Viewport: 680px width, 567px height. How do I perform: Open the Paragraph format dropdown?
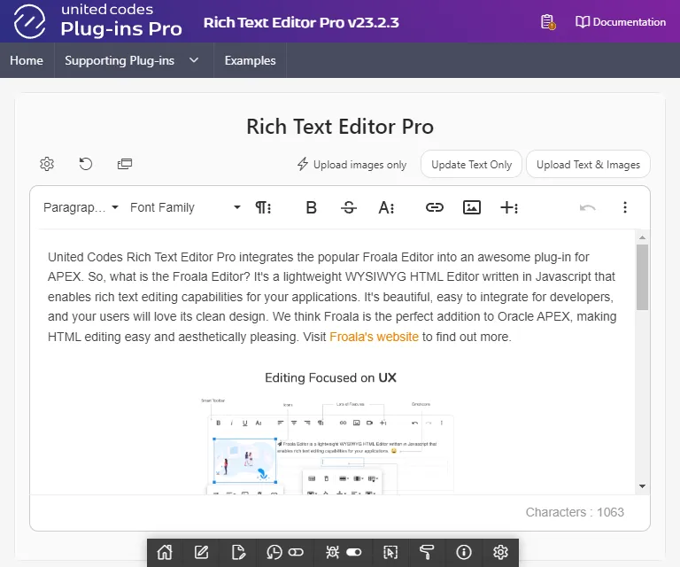pyautogui.click(x=81, y=207)
